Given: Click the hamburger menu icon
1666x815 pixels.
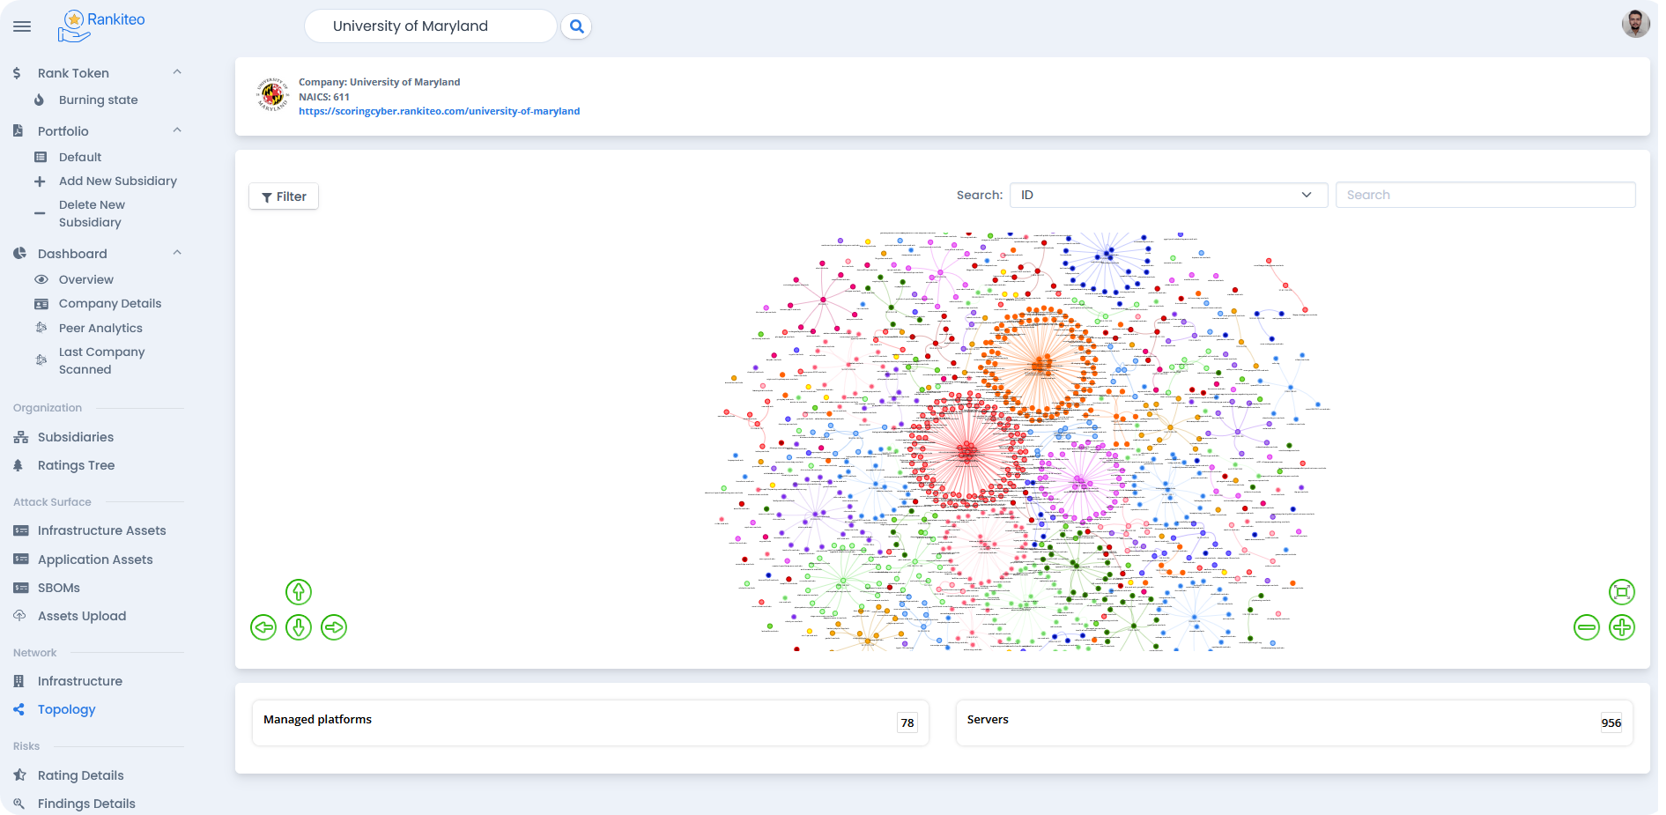Looking at the screenshot, I should pos(22,26).
